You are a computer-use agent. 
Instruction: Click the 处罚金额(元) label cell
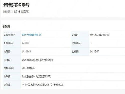click(x=12, y=43)
